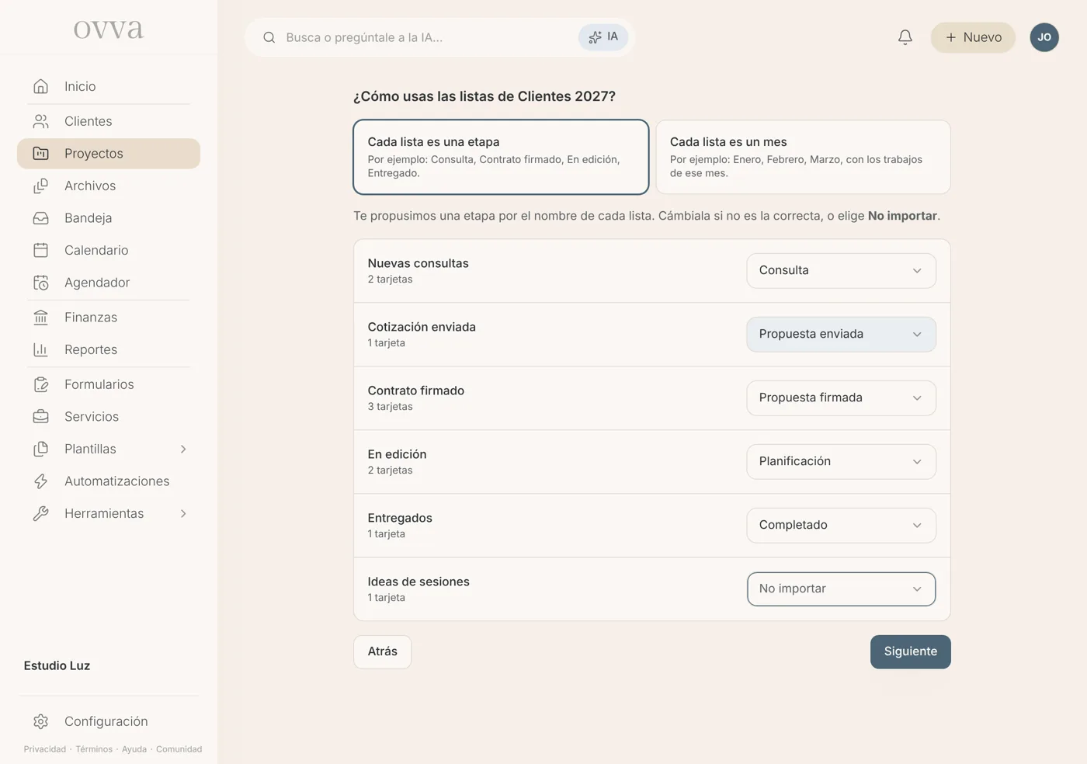Go to Clientes in sidebar

point(109,121)
